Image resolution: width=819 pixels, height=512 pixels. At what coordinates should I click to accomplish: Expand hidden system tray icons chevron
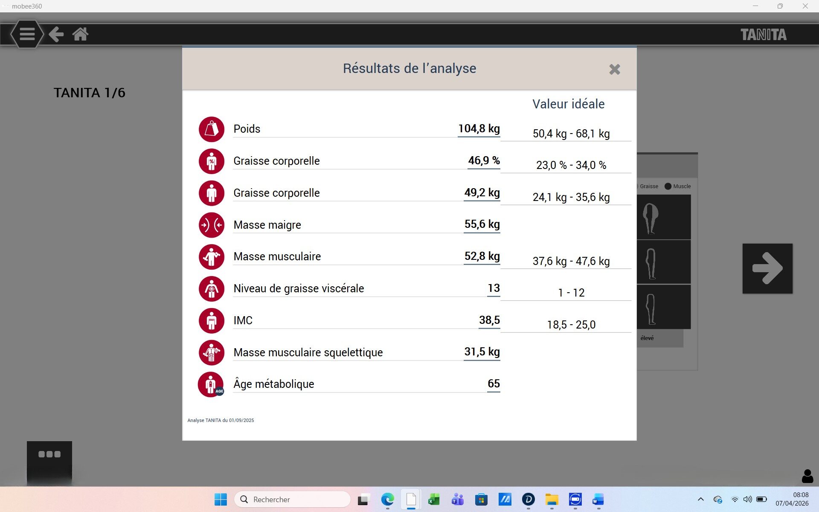point(700,499)
